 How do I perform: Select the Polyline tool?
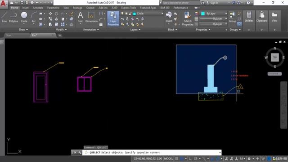pos(13,17)
